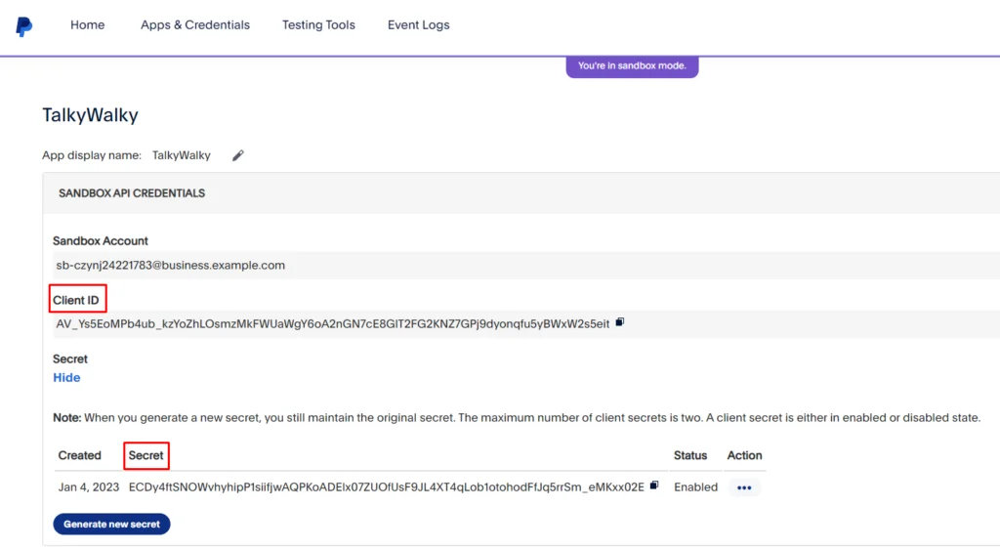Click the App display name label

[92, 155]
